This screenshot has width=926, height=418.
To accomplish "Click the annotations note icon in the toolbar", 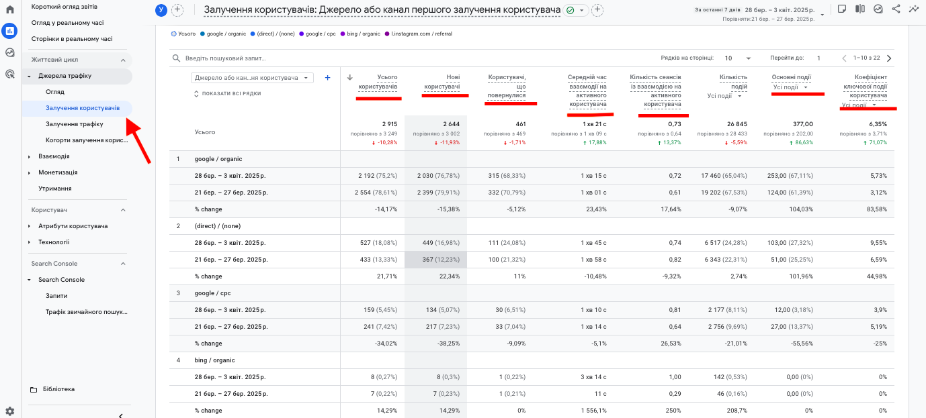I will pos(842,9).
